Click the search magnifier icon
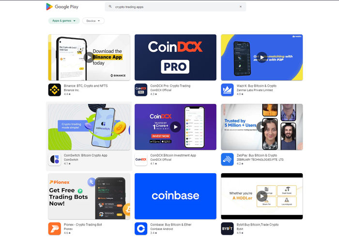 click(x=110, y=7)
